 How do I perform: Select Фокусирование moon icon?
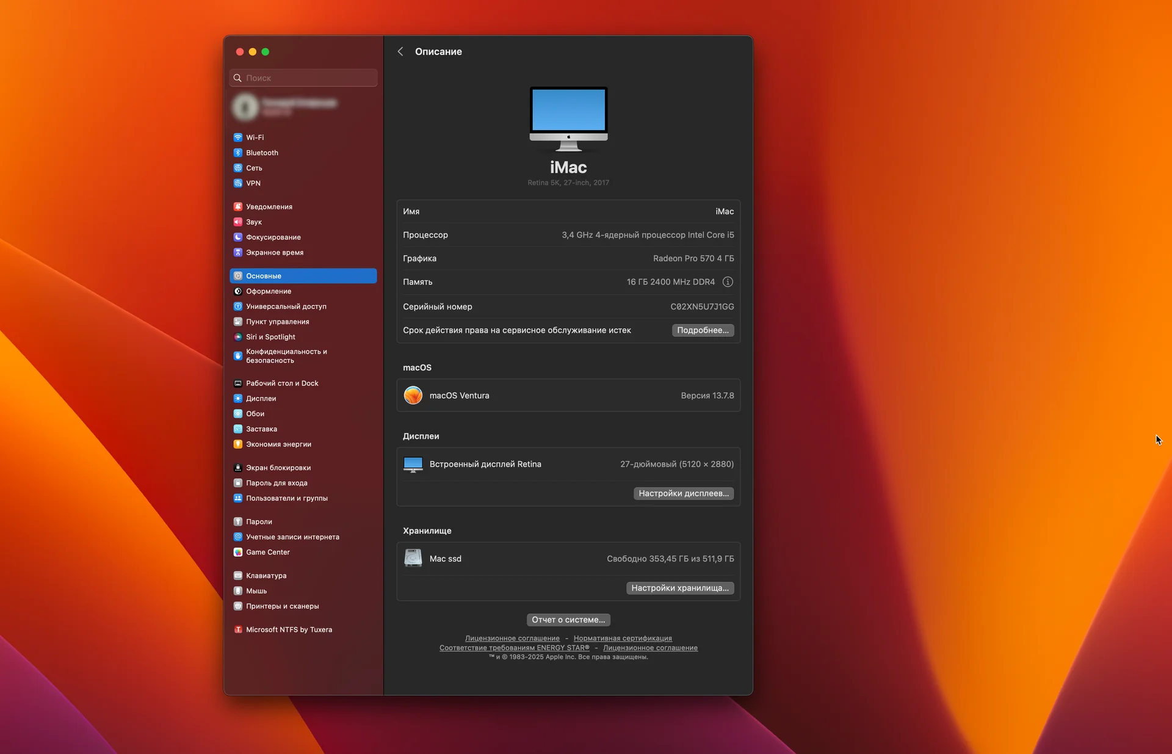[x=238, y=237]
